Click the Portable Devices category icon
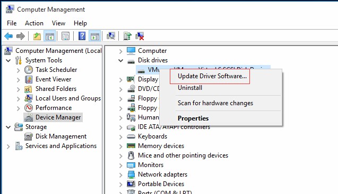The image size is (338, 194). 131,184
